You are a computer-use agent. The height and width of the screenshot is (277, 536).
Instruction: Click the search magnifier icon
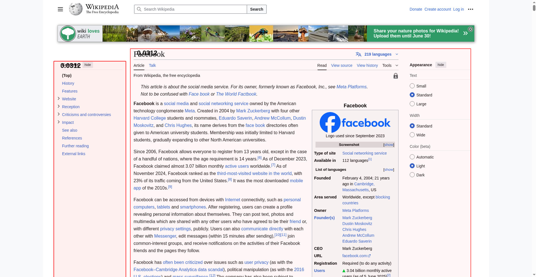click(x=139, y=9)
